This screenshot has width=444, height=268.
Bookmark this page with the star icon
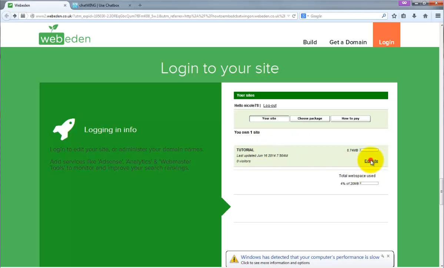pyautogui.click(x=394, y=16)
